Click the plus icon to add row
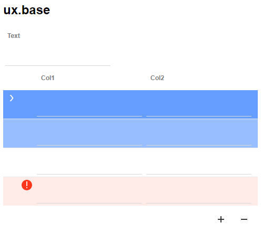Screen dimensions: 272x242 click(221, 219)
